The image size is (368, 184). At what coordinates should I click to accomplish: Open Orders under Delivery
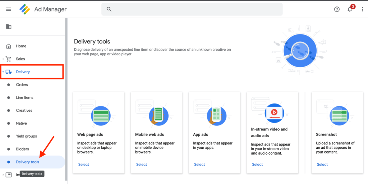22,85
